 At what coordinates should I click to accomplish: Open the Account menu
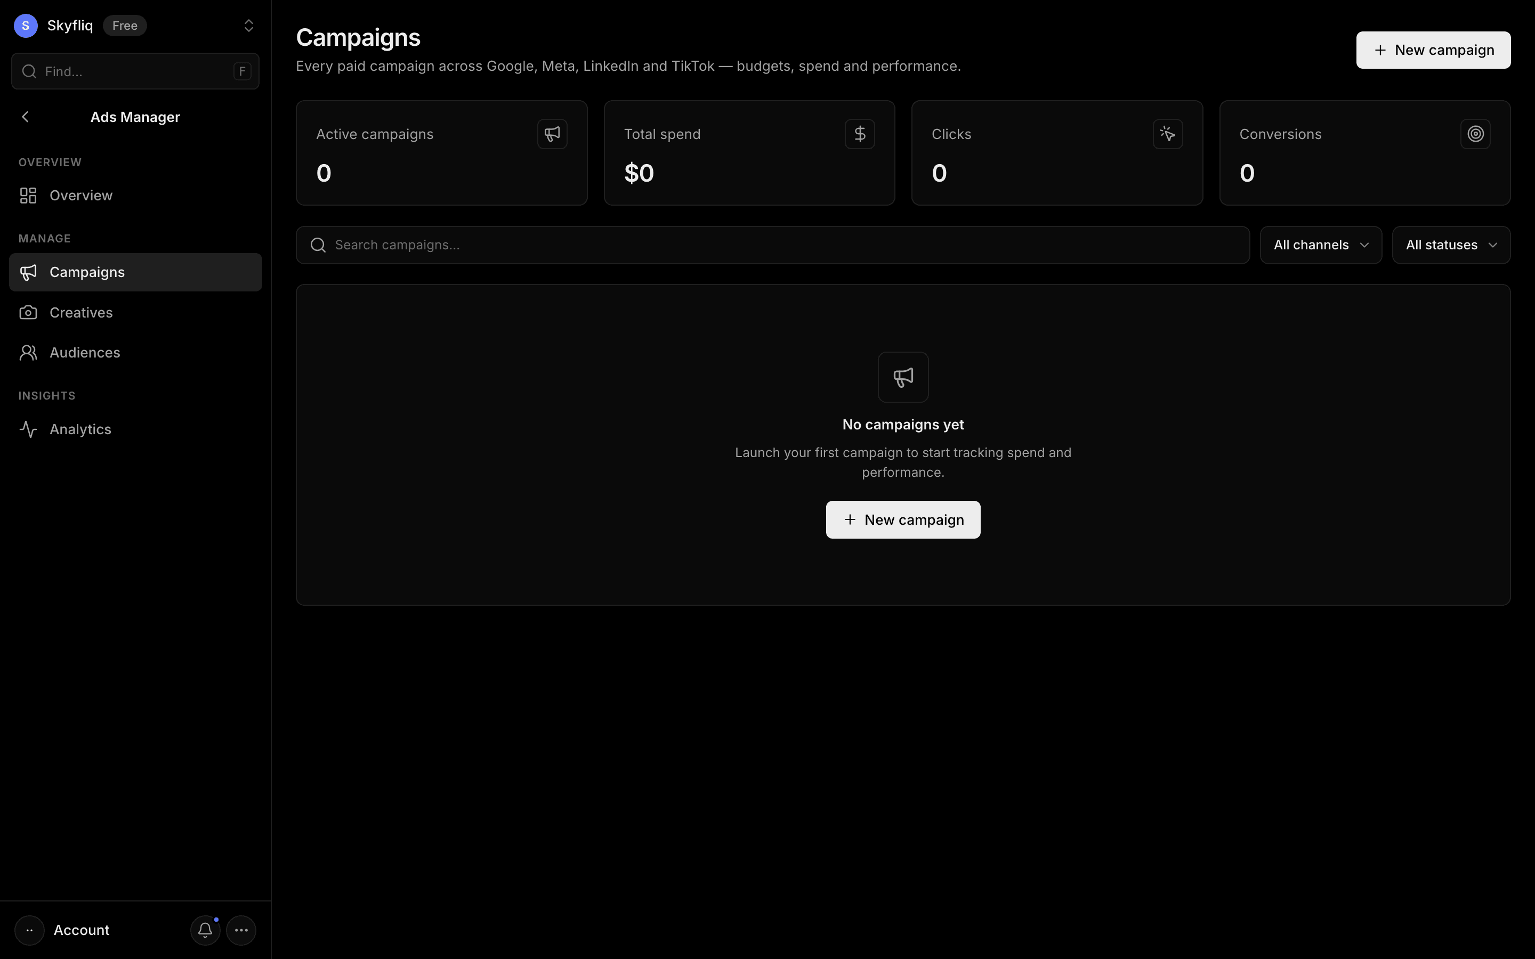click(81, 930)
